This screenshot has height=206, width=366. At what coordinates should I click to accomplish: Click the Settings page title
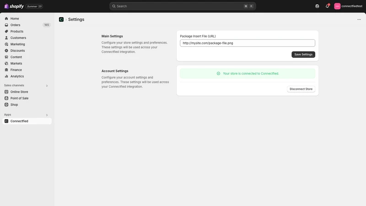(x=76, y=19)
